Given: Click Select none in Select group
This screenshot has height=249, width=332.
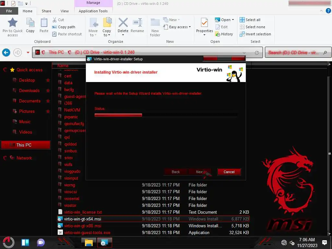Looking at the screenshot, I should point(252,27).
